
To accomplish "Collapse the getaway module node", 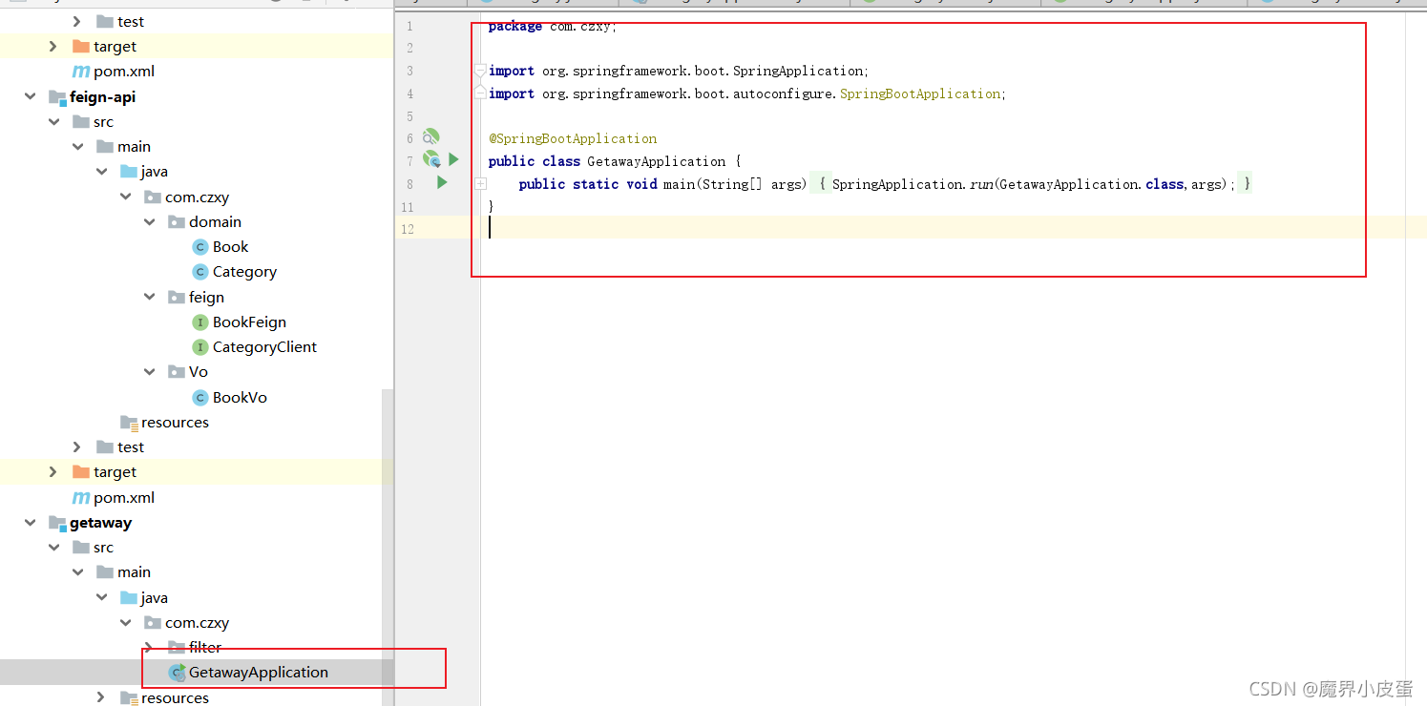I will coord(31,523).
